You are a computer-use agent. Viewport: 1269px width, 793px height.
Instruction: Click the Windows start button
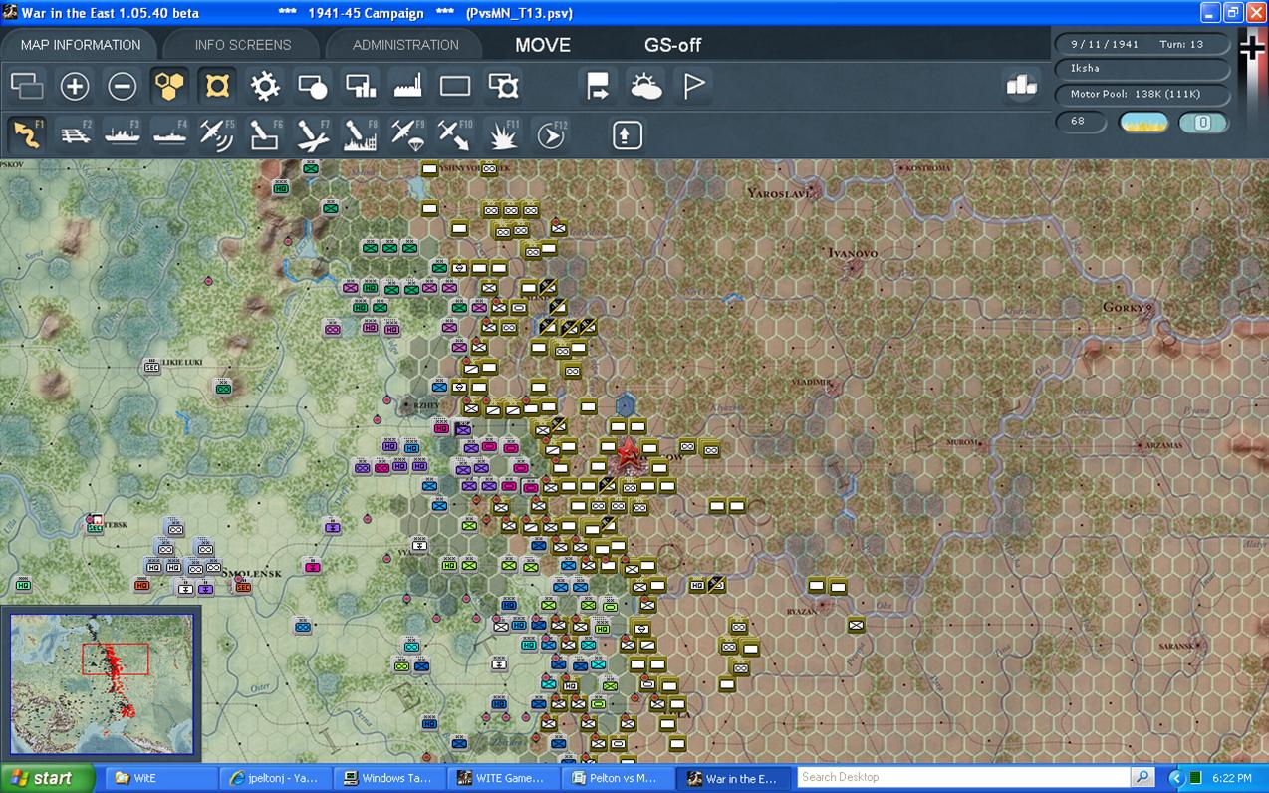pyautogui.click(x=47, y=778)
